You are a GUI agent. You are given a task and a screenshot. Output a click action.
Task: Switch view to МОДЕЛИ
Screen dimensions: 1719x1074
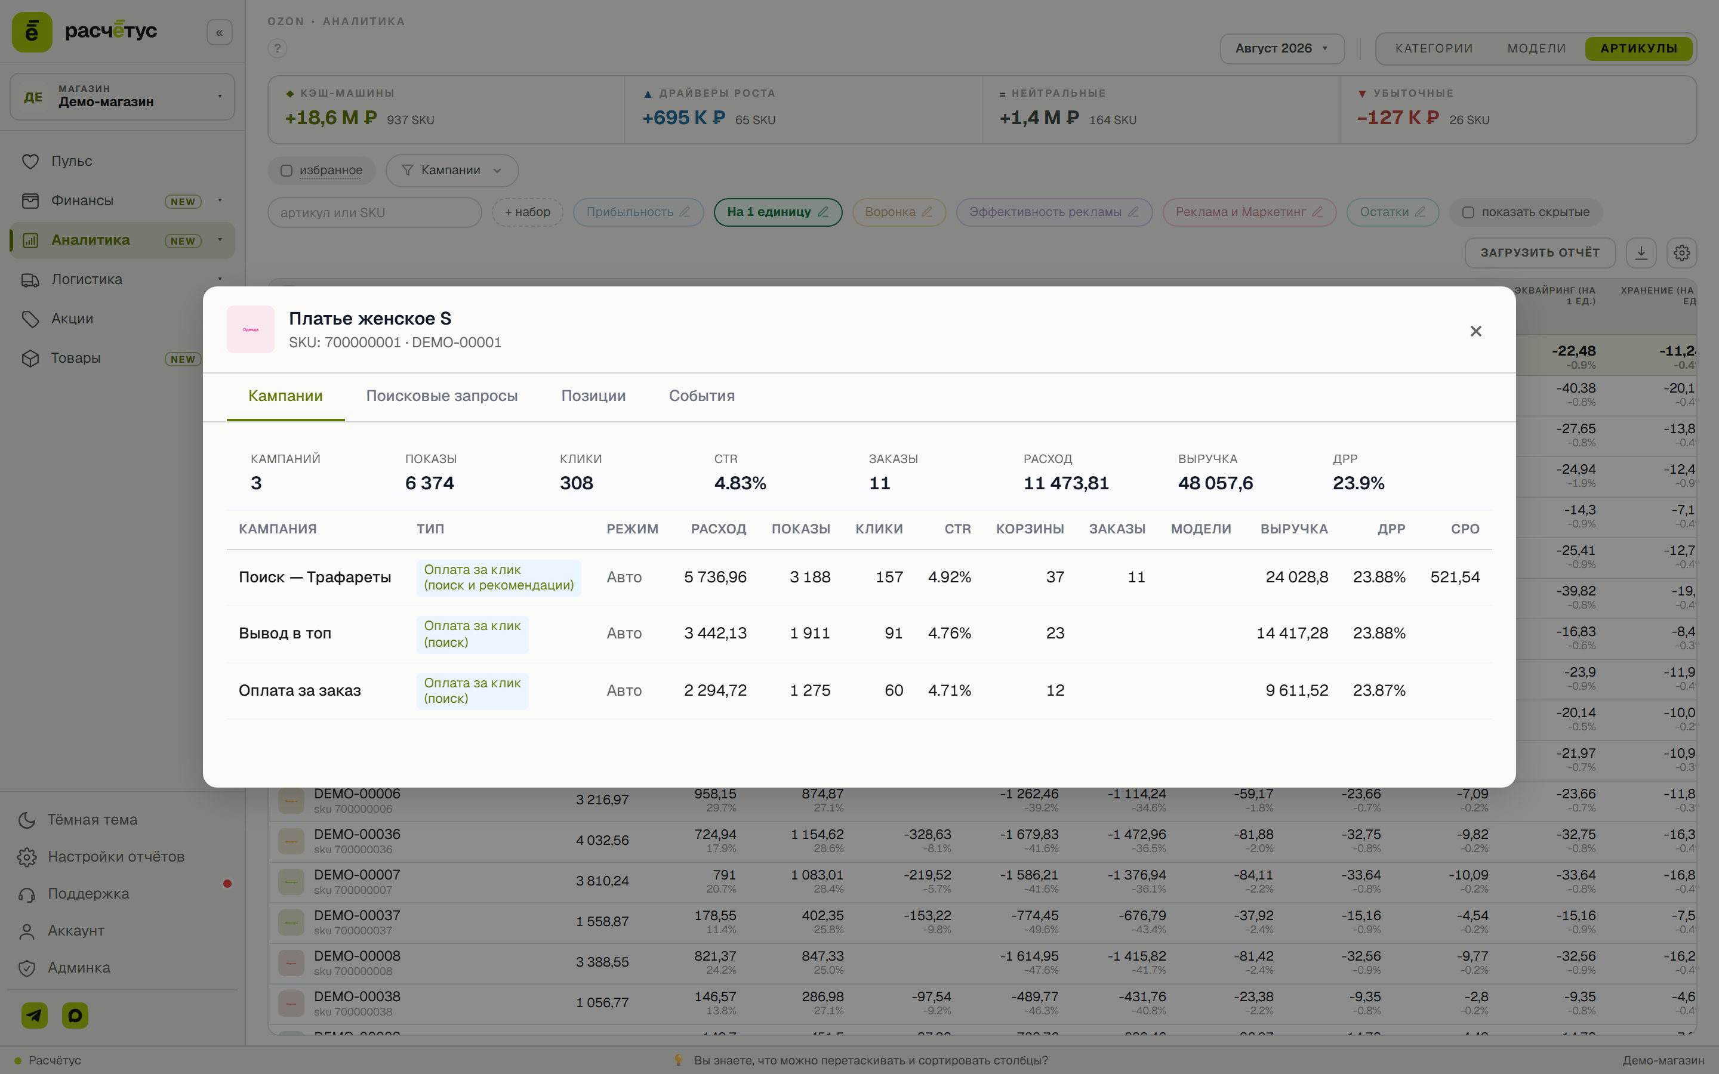point(1536,48)
